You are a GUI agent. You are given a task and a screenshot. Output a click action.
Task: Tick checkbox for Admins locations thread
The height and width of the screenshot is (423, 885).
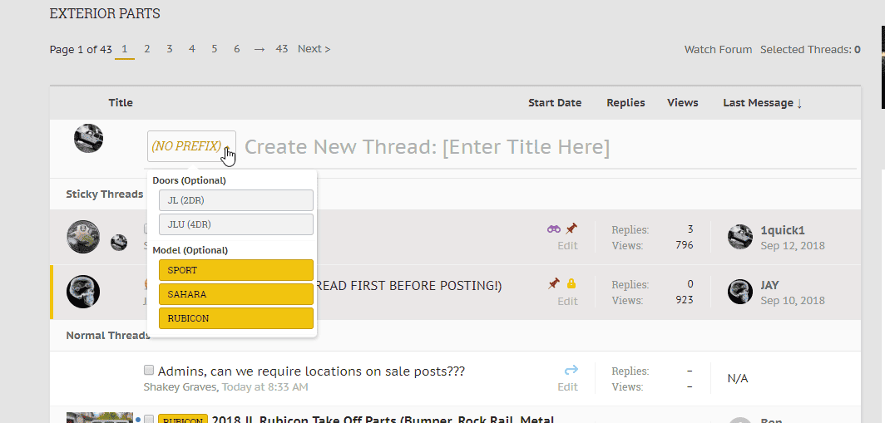[x=149, y=370]
